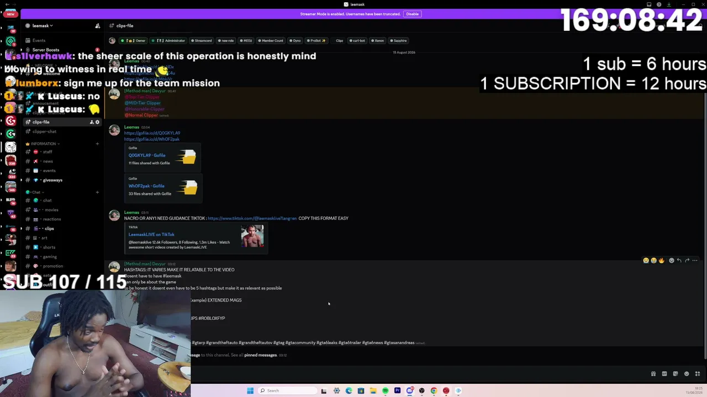Select the Dyno role tag
This screenshot has height=397, width=707.
pos(295,40)
